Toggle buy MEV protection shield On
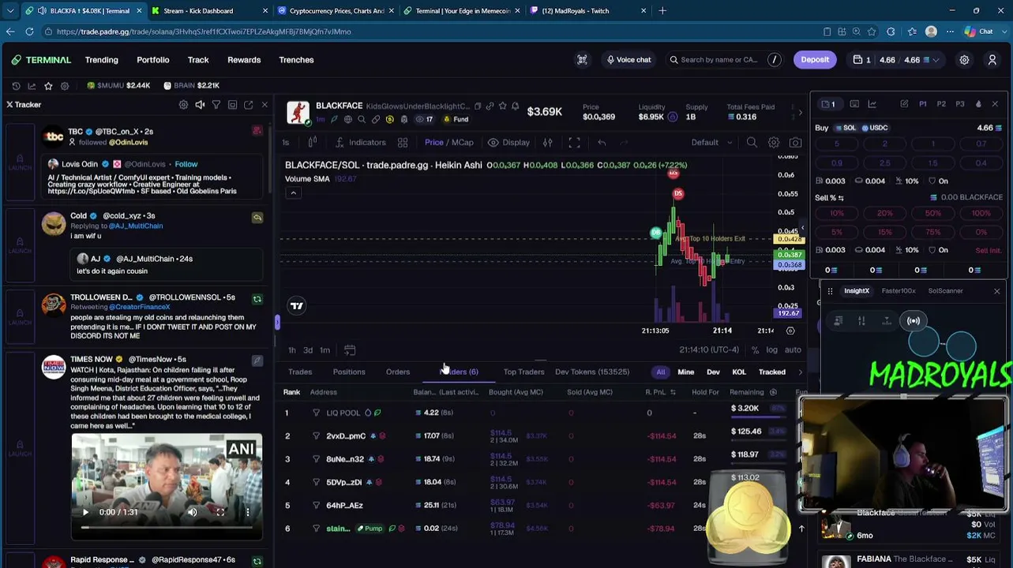Image resolution: width=1013 pixels, height=568 pixels. (938, 181)
